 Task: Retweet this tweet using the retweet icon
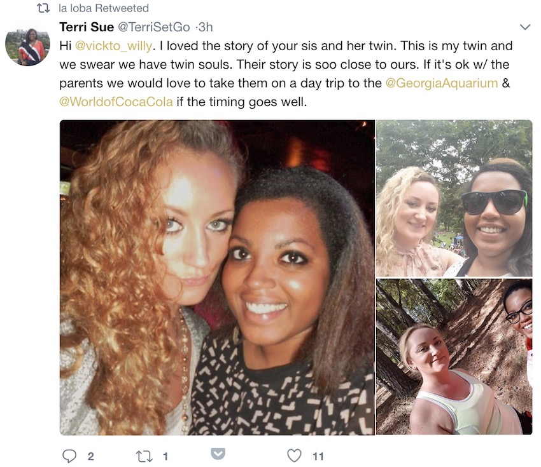click(x=145, y=456)
